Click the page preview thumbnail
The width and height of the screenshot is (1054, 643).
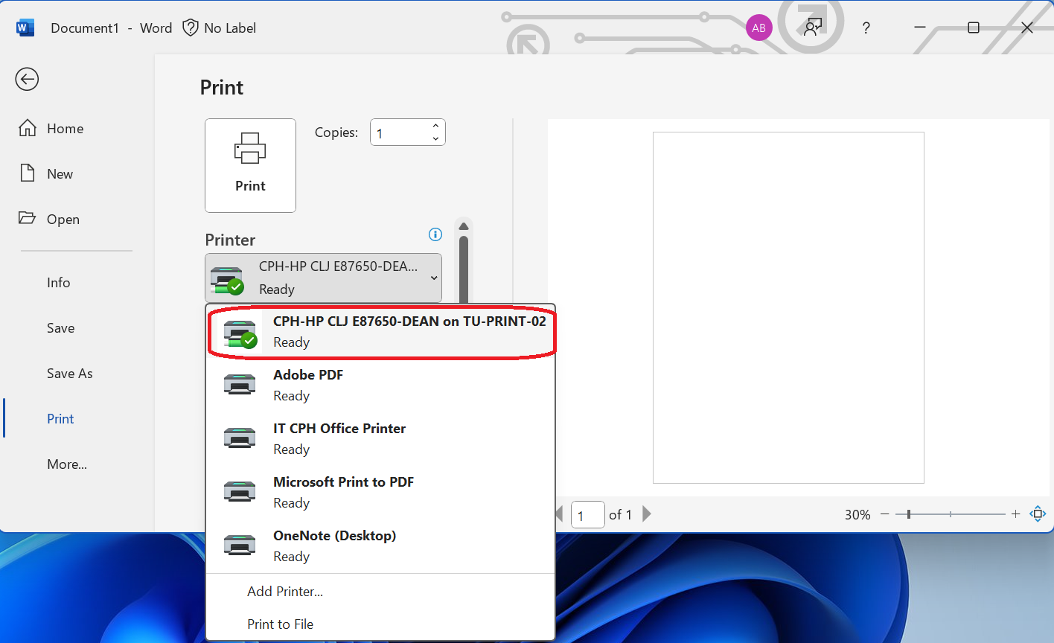pyautogui.click(x=788, y=307)
